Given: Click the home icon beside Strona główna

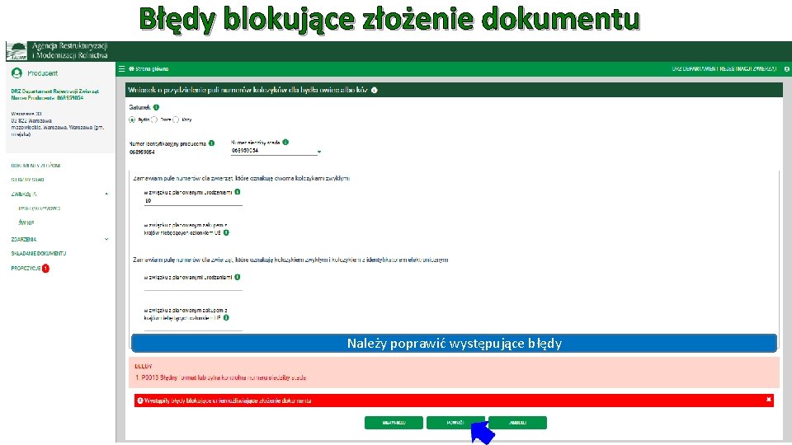Looking at the screenshot, I should click(x=131, y=68).
